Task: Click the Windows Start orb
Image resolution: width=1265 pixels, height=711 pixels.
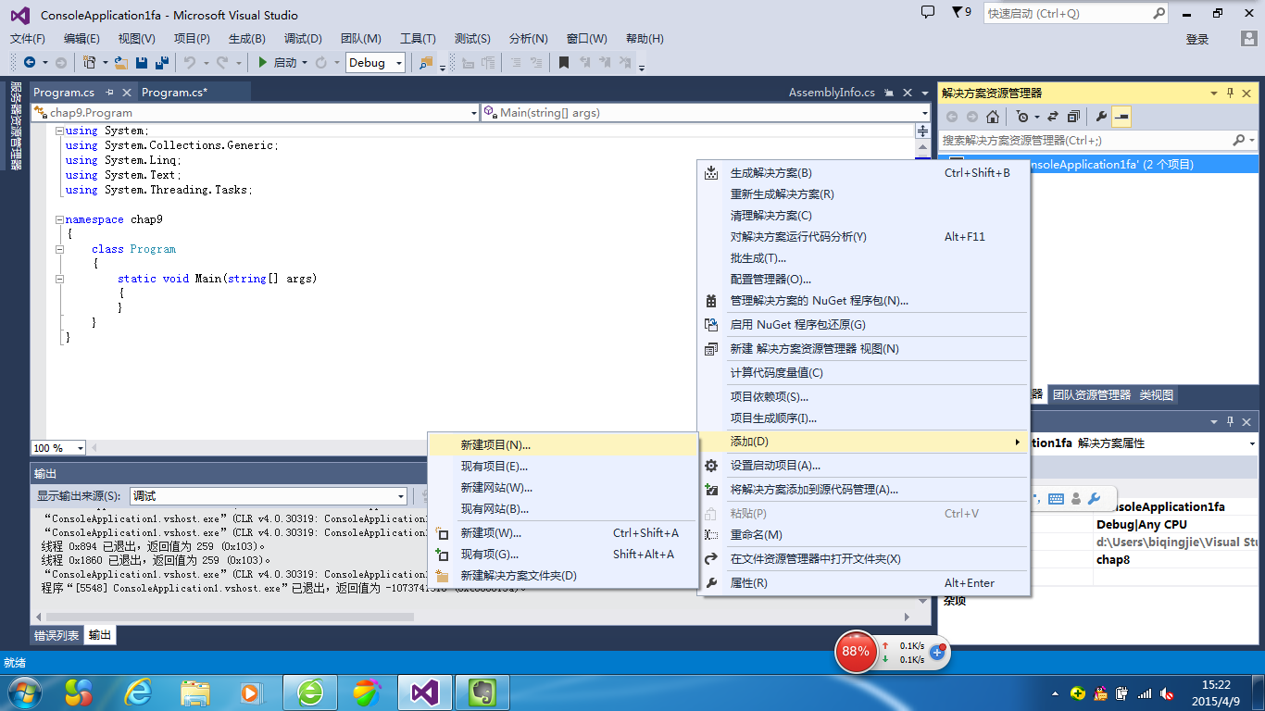Action: (23, 691)
